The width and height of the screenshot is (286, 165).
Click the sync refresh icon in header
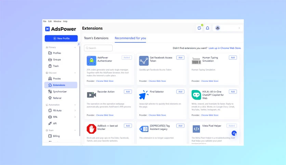pyautogui.click(x=199, y=28)
